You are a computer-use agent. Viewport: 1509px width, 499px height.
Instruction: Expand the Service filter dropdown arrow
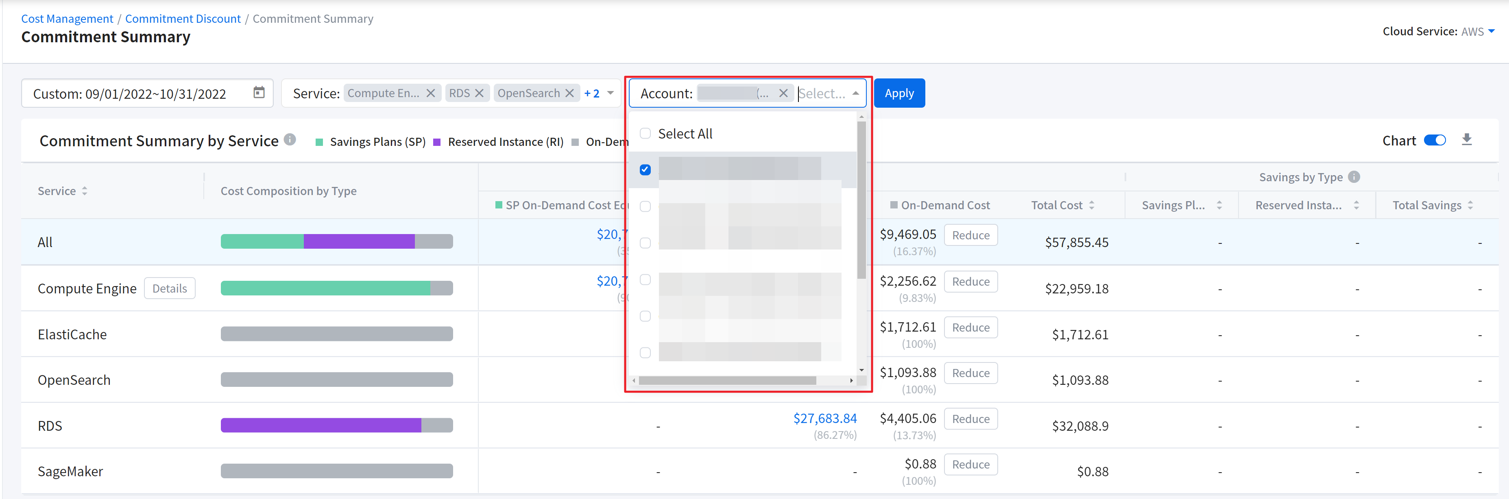(611, 93)
